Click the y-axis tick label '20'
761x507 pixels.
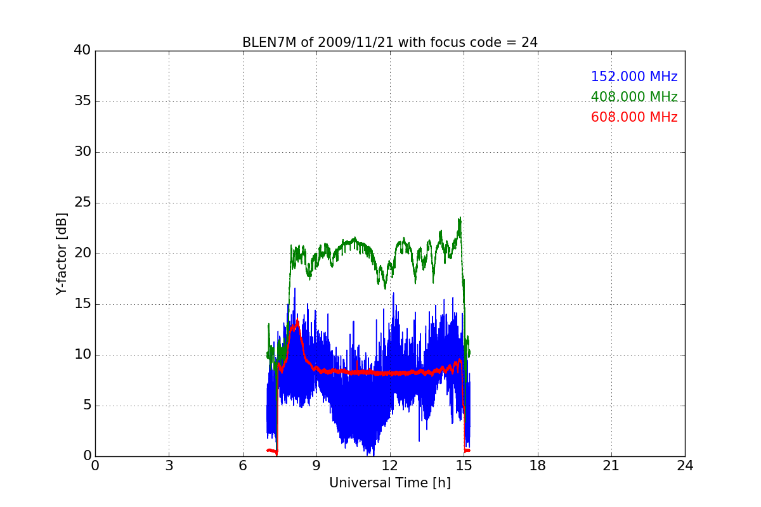pyautogui.click(x=82, y=253)
